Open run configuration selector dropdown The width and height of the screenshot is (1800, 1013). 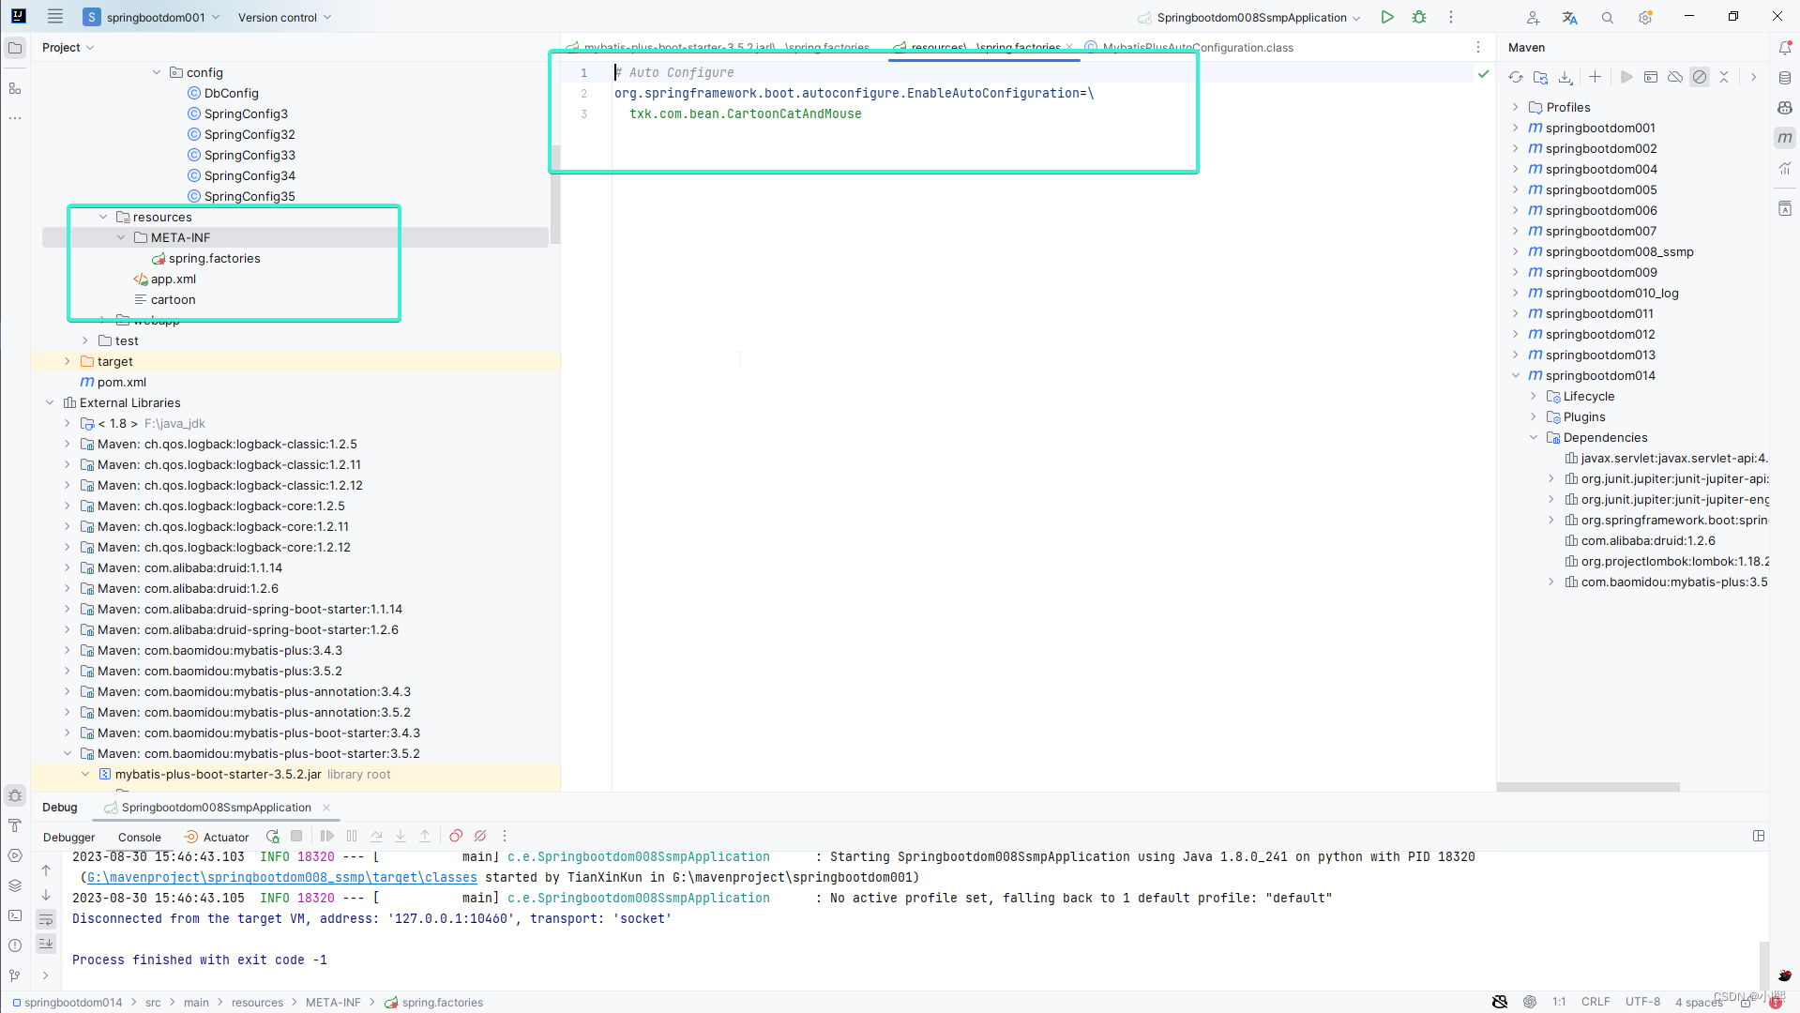click(1249, 17)
